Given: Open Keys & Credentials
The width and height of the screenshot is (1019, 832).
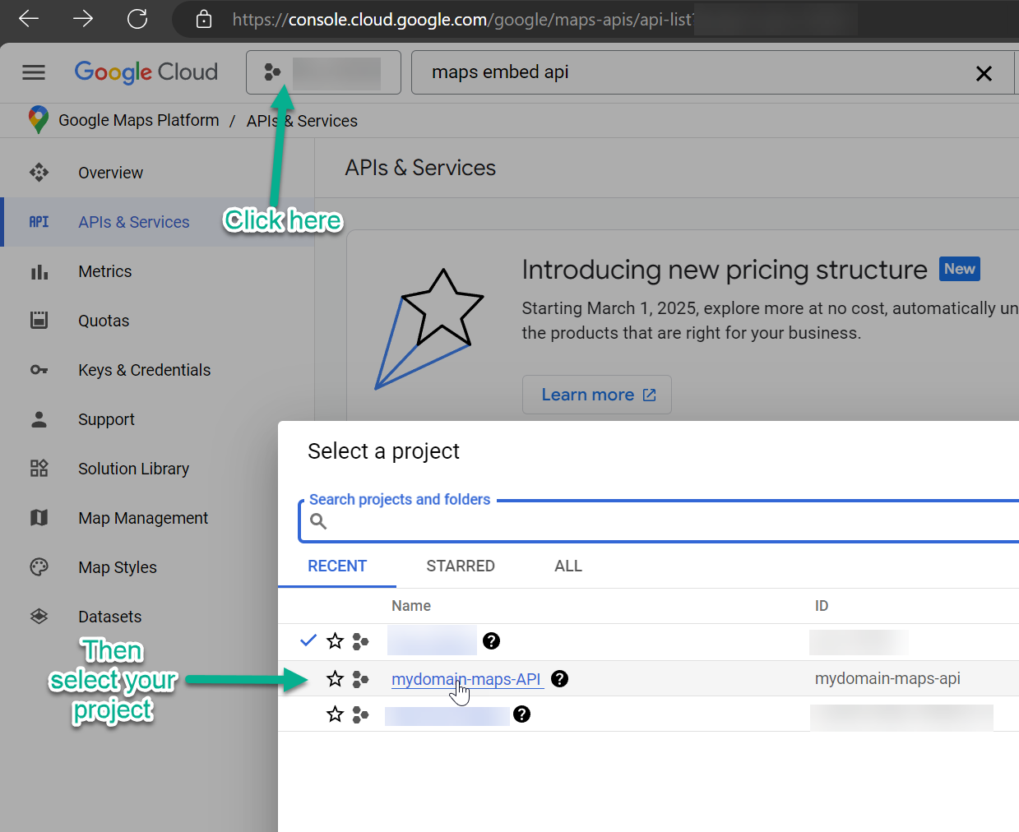Looking at the screenshot, I should tap(144, 370).
